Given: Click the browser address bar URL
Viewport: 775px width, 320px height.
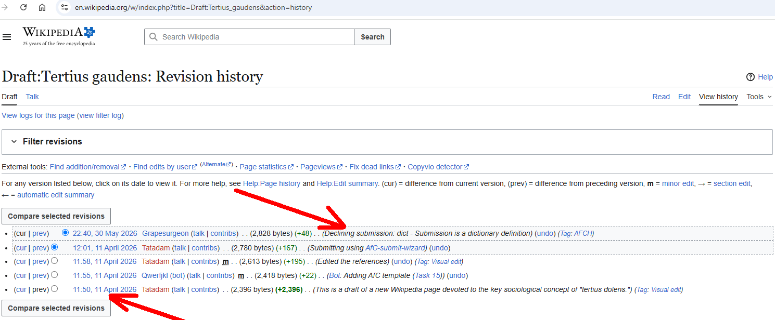Looking at the screenshot, I should click(194, 8).
